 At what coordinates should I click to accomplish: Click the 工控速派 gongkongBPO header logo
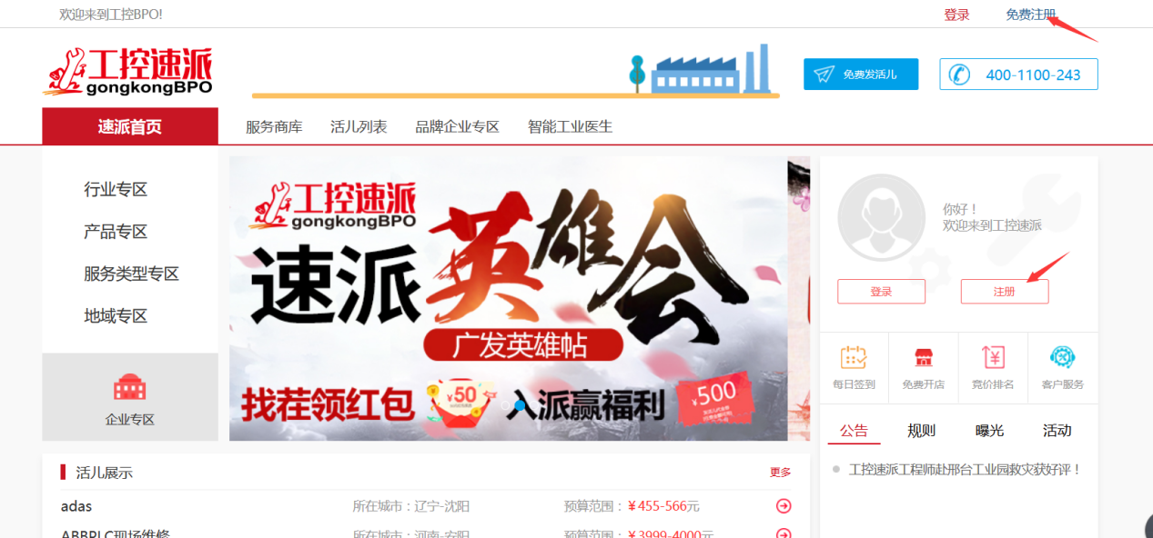pos(127,72)
